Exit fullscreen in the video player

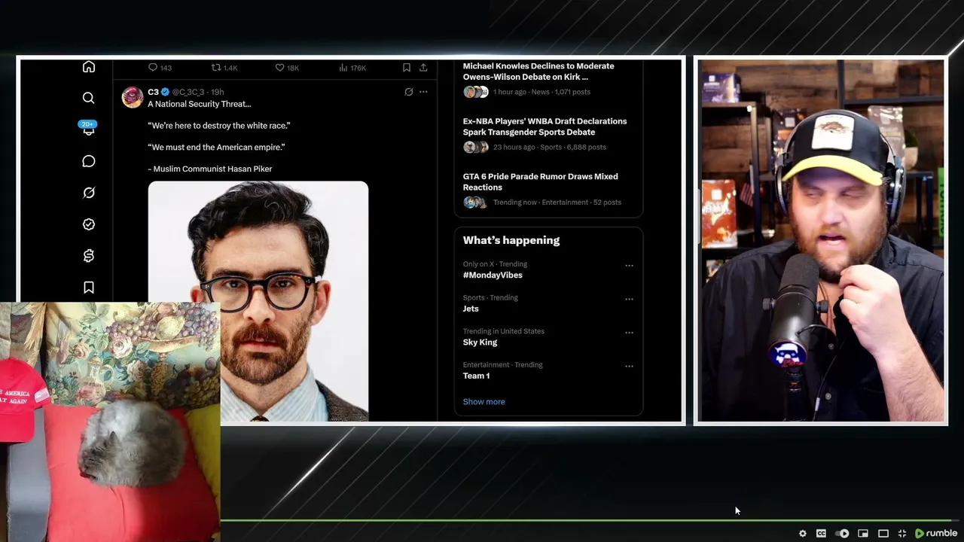click(902, 534)
